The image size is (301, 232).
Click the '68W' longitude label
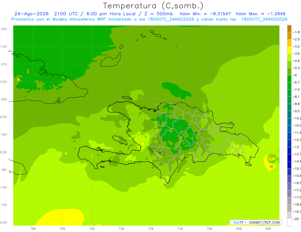[268, 228]
